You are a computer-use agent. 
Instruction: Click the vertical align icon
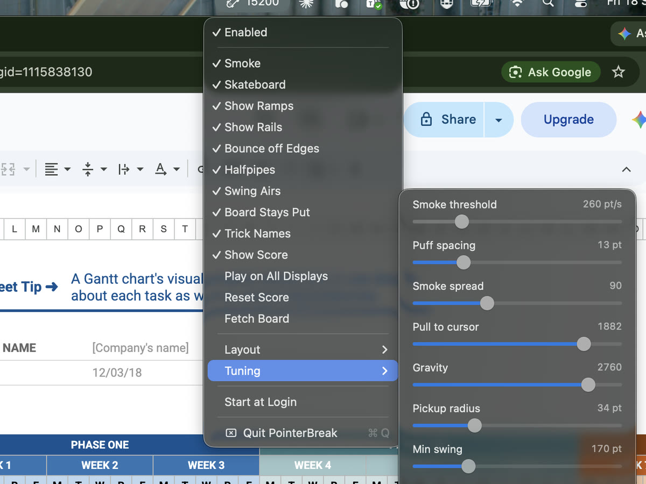click(88, 169)
